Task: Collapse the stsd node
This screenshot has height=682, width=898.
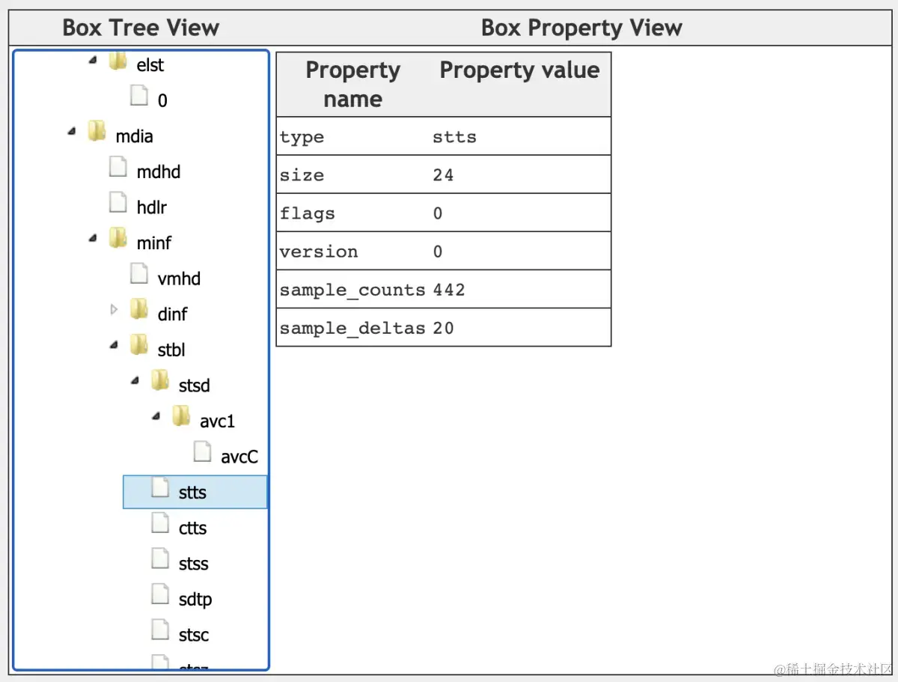Action: (135, 381)
